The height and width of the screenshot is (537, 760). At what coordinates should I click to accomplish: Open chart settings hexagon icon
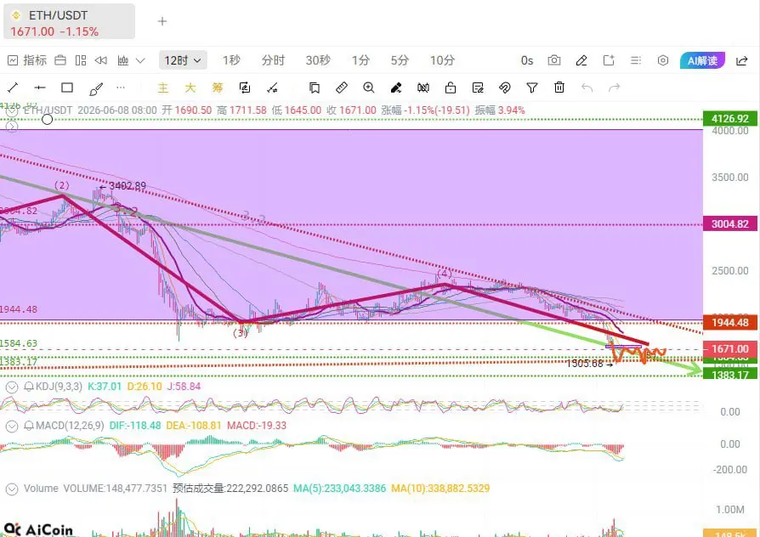662,60
